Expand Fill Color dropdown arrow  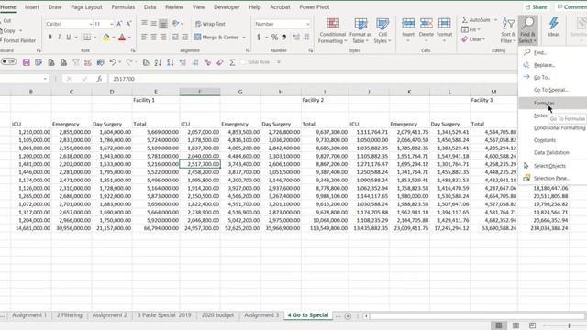[114, 38]
